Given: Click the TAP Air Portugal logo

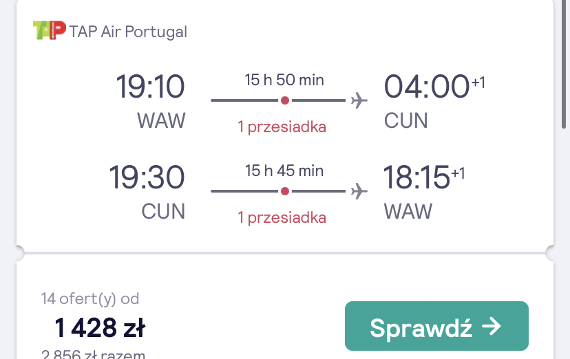Looking at the screenshot, I should pos(50,30).
